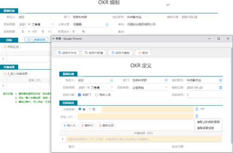Click 1_新建目标 button in OKR 编制 window
This screenshot has width=233, height=153.
tap(36, 40)
